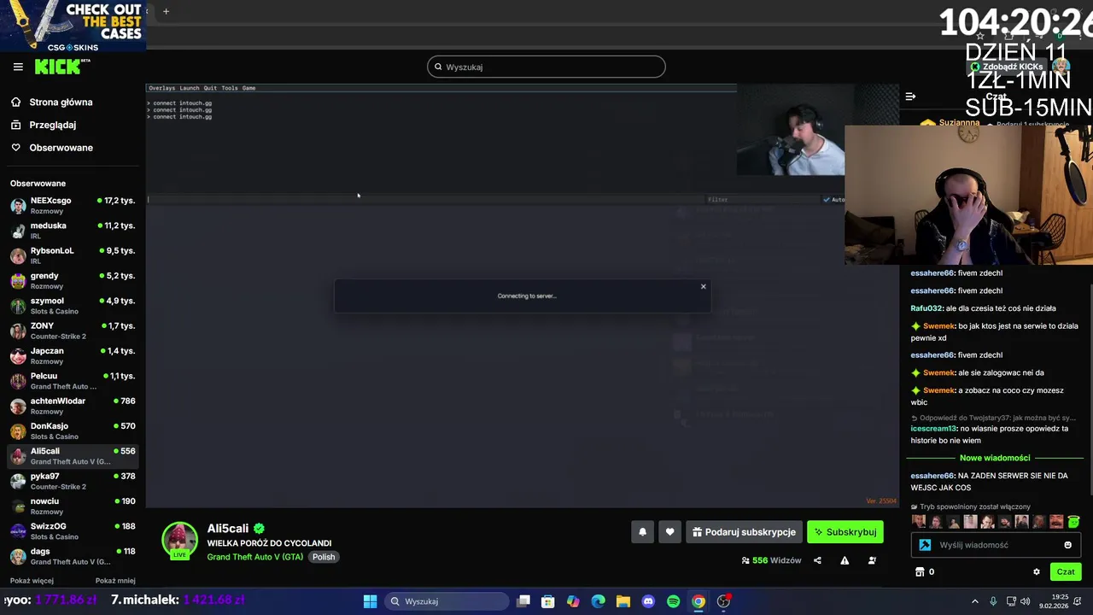Open Tools menu in the stream console
This screenshot has width=1093, height=615.
[230, 88]
